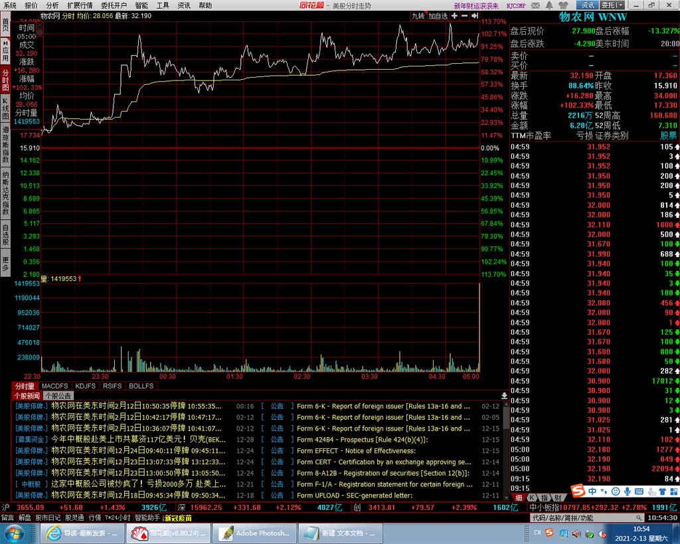Open the grey shirt skin icon in title bar
This screenshot has height=544, width=680.
pyautogui.click(x=563, y=5)
